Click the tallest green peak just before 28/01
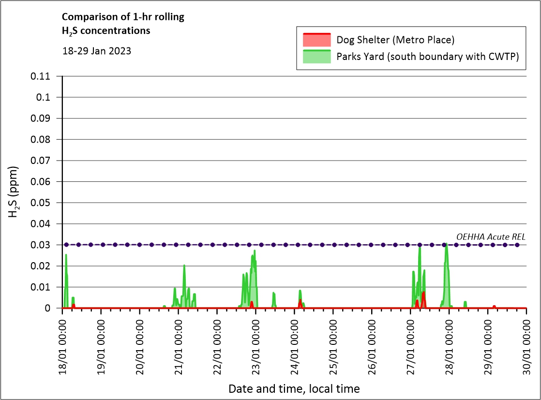The image size is (541, 400). coord(446,245)
